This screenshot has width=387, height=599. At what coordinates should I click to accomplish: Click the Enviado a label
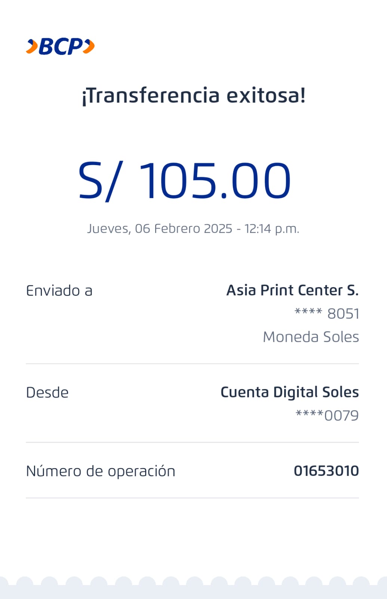tap(59, 291)
